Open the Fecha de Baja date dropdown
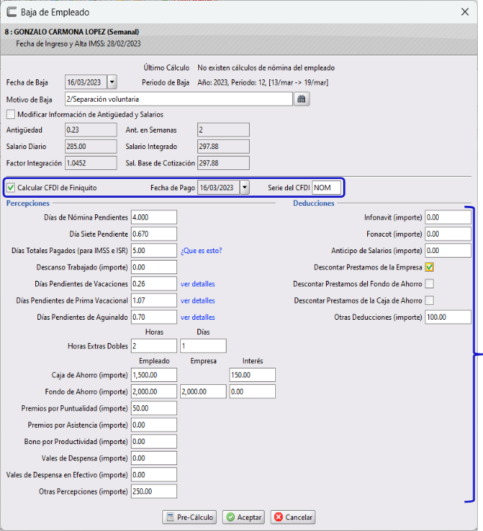483x531 pixels. click(112, 82)
